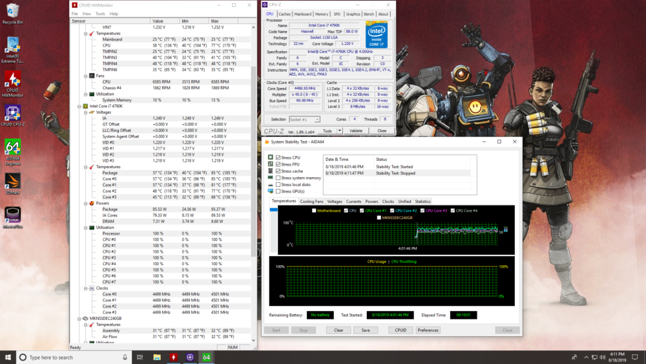Click the Type here to search box
Screen dimensions: 646x364
point(74,357)
